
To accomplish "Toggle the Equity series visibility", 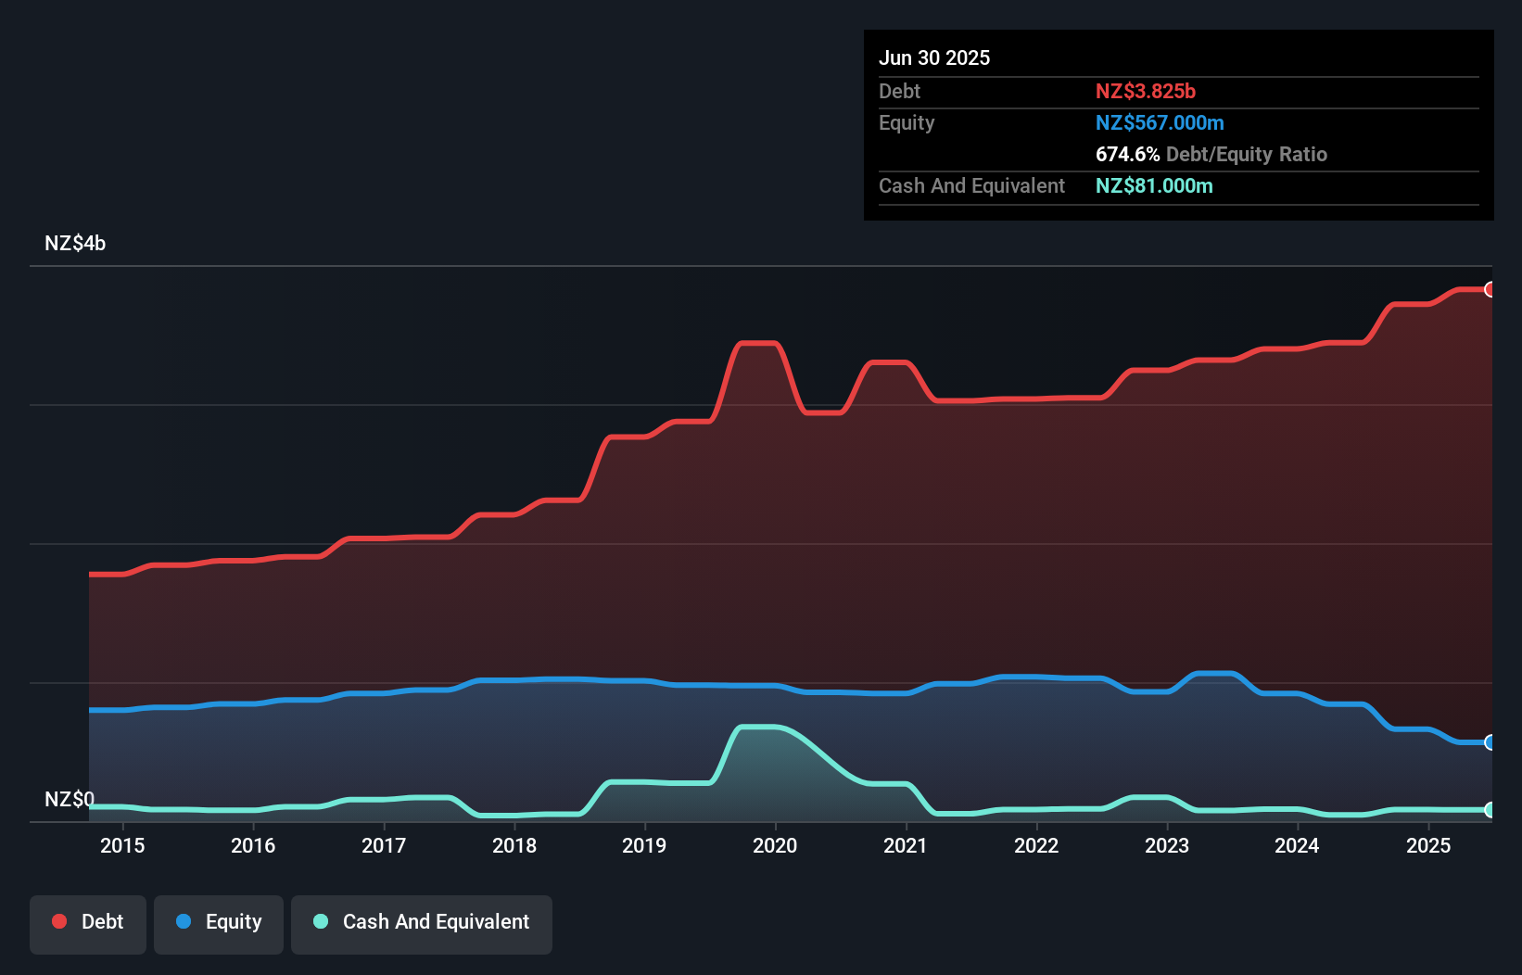I will [x=219, y=921].
